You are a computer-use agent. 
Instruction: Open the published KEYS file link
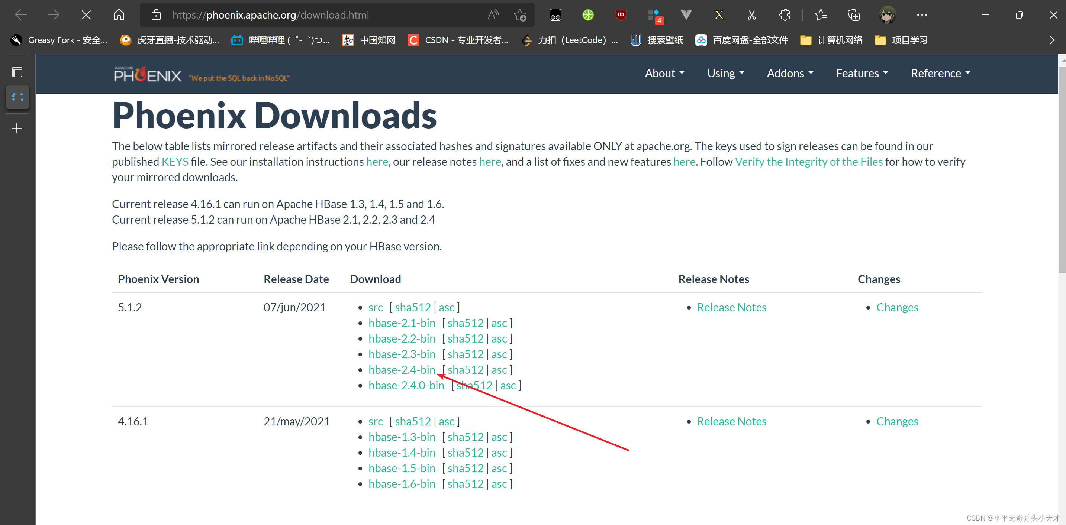click(x=175, y=162)
